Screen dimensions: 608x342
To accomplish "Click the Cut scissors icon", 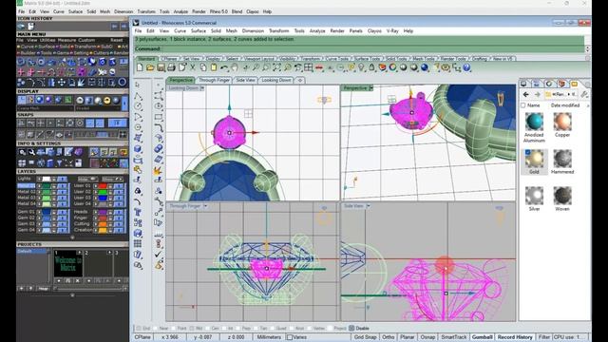I will [193, 67].
